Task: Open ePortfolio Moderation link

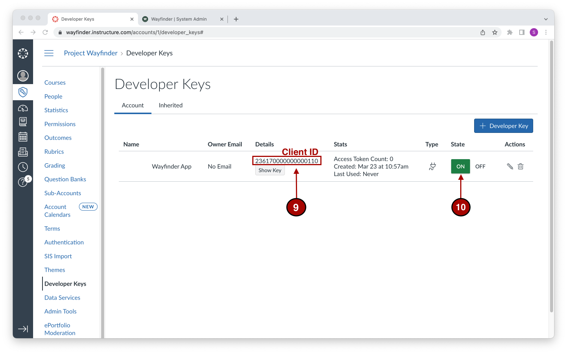Action: click(x=60, y=329)
